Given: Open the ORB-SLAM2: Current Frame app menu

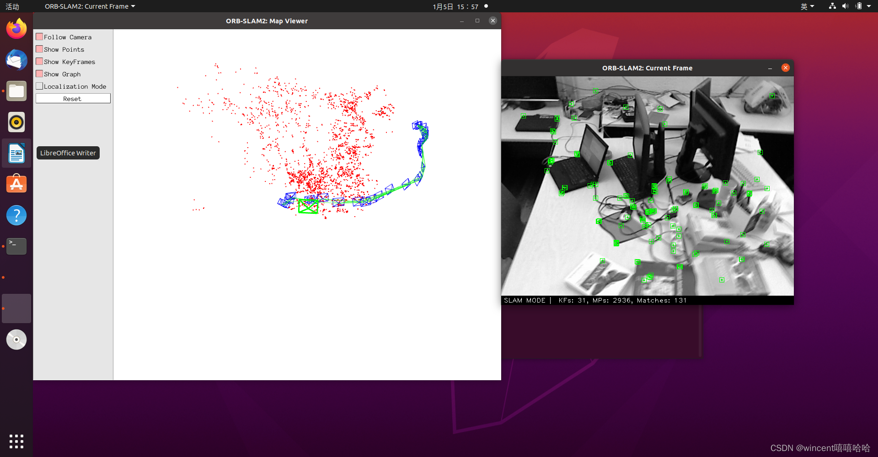Looking at the screenshot, I should [x=90, y=6].
